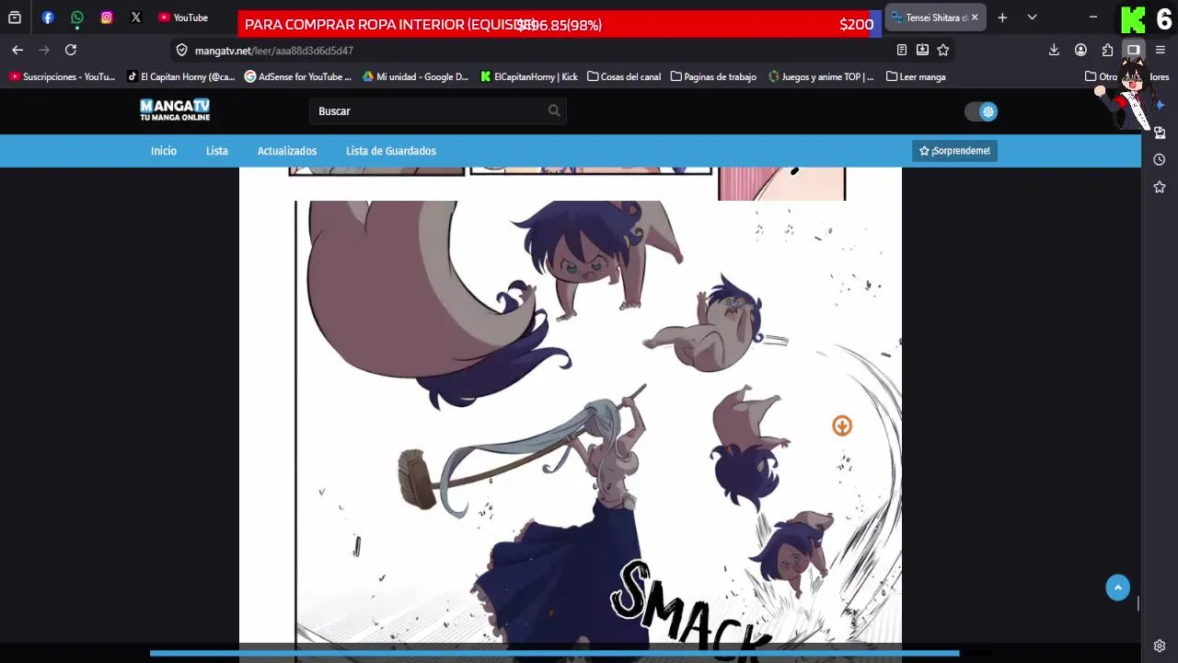This screenshot has width=1178, height=663.
Task: Open the sidebar bookmarks star icon
Action: (x=1160, y=187)
